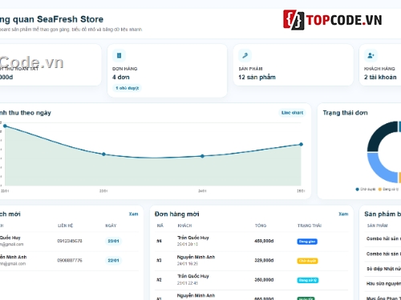Click the 24/01 data point on revenue chart
The width and height of the screenshot is (401, 300).
tap(202, 156)
